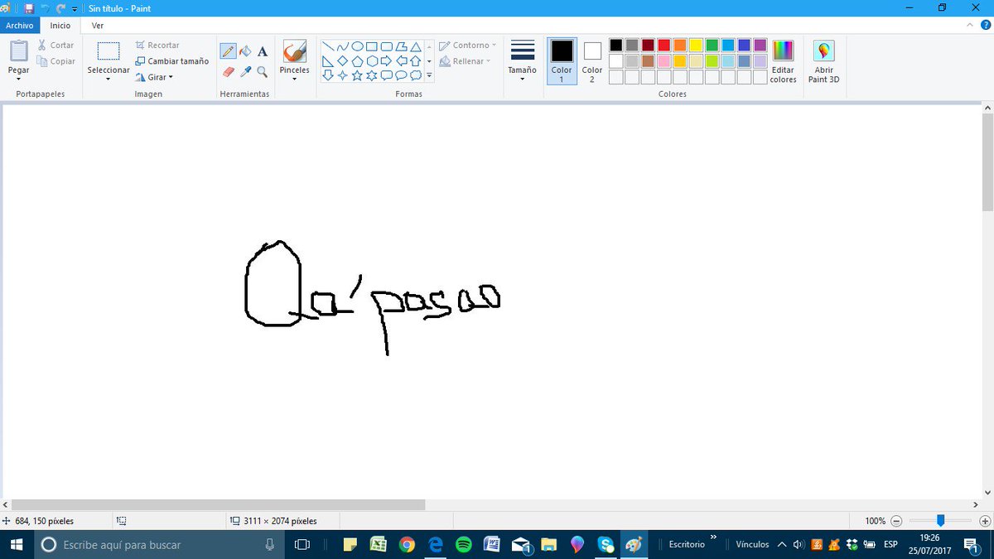The image size is (994, 559).
Task: Open Skype from the taskbar
Action: tap(606, 544)
